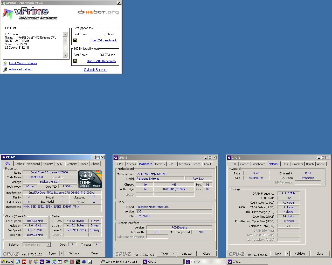Launch CPU-Z from the purple quick launch icon

pos(42,262)
